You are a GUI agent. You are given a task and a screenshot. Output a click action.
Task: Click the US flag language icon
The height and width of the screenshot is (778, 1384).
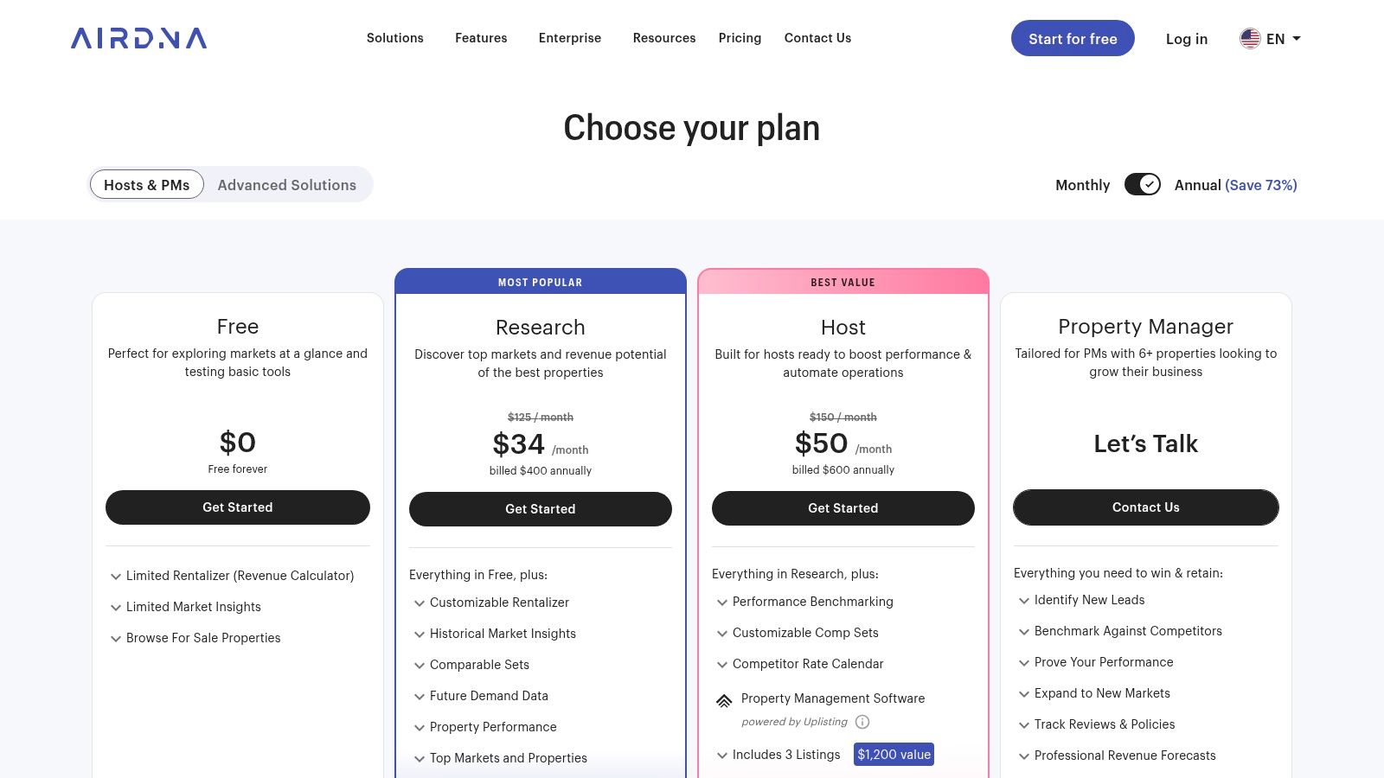point(1250,39)
